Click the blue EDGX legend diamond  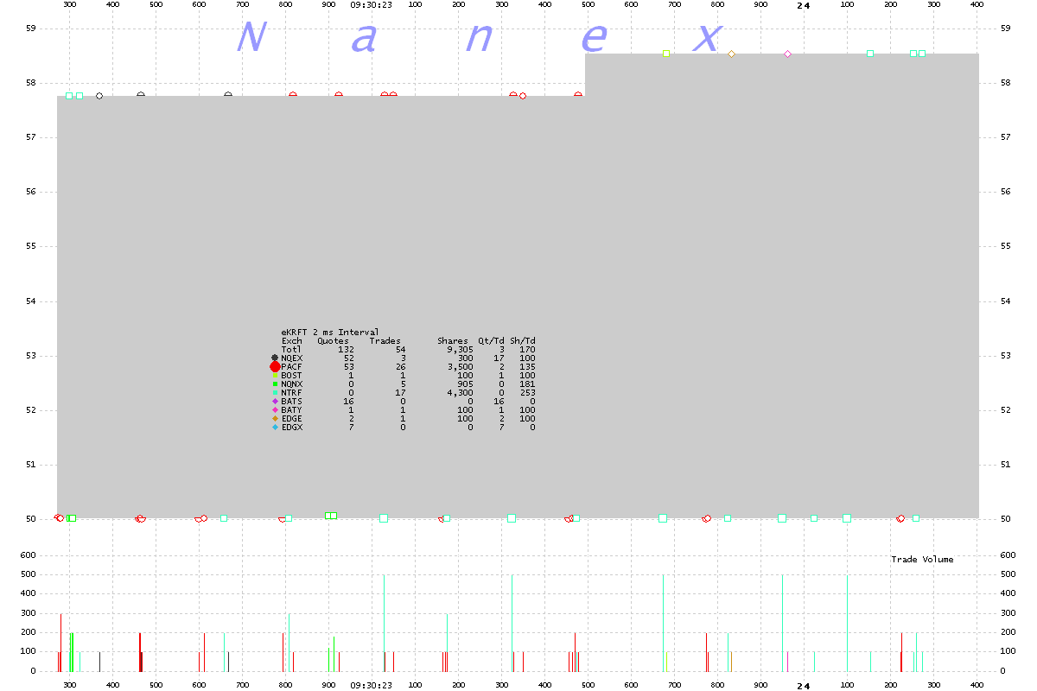(275, 427)
